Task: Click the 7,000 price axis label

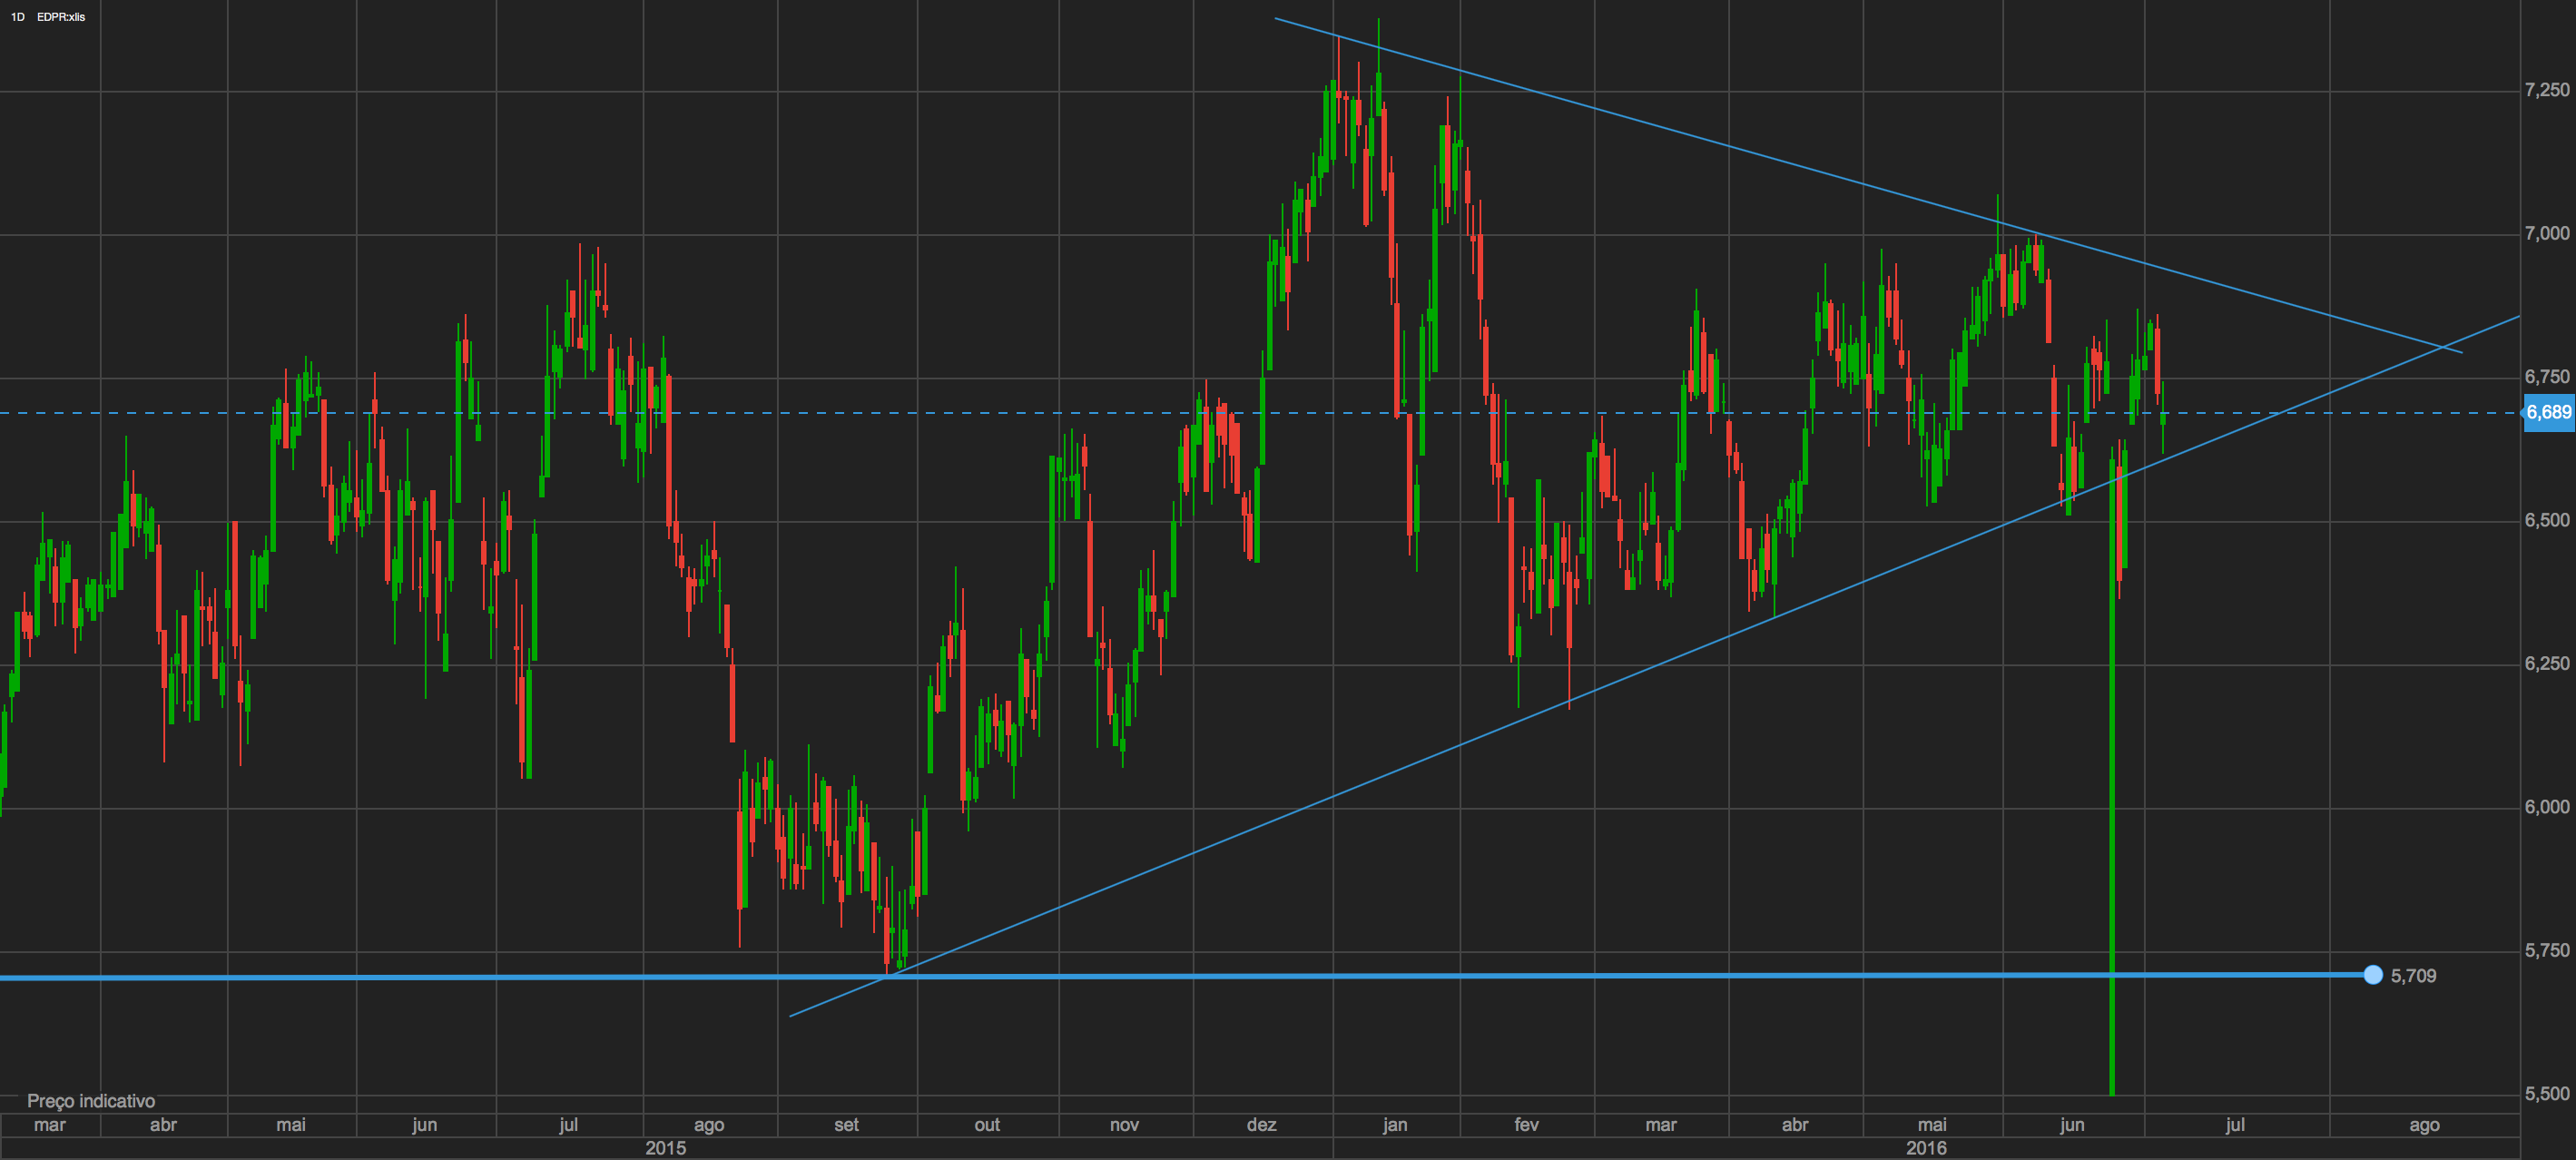Action: [x=2546, y=233]
